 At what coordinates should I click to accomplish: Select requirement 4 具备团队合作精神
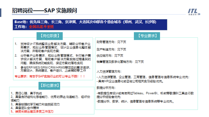tap(25, 108)
